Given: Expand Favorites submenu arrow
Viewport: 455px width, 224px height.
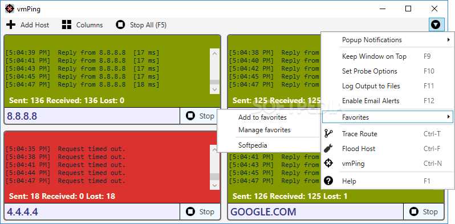Looking at the screenshot, I should 449,117.
